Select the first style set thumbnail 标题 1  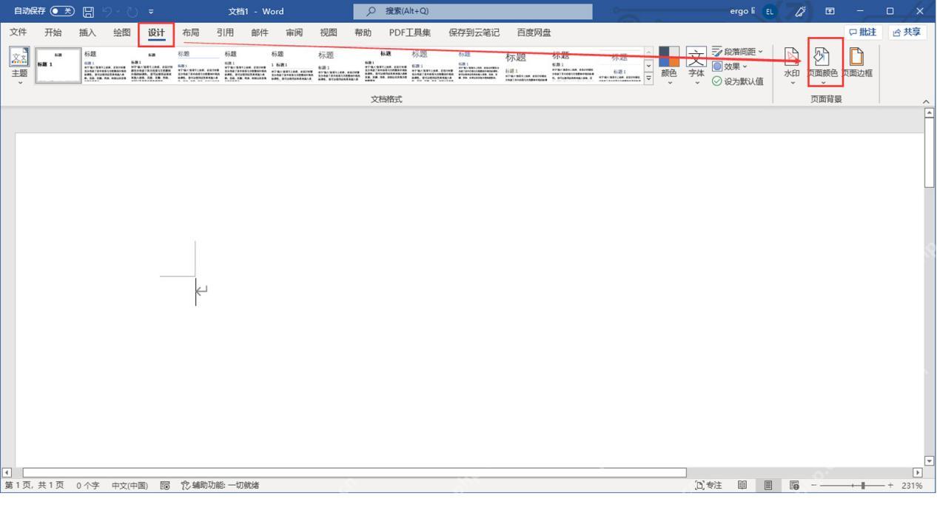click(58, 65)
